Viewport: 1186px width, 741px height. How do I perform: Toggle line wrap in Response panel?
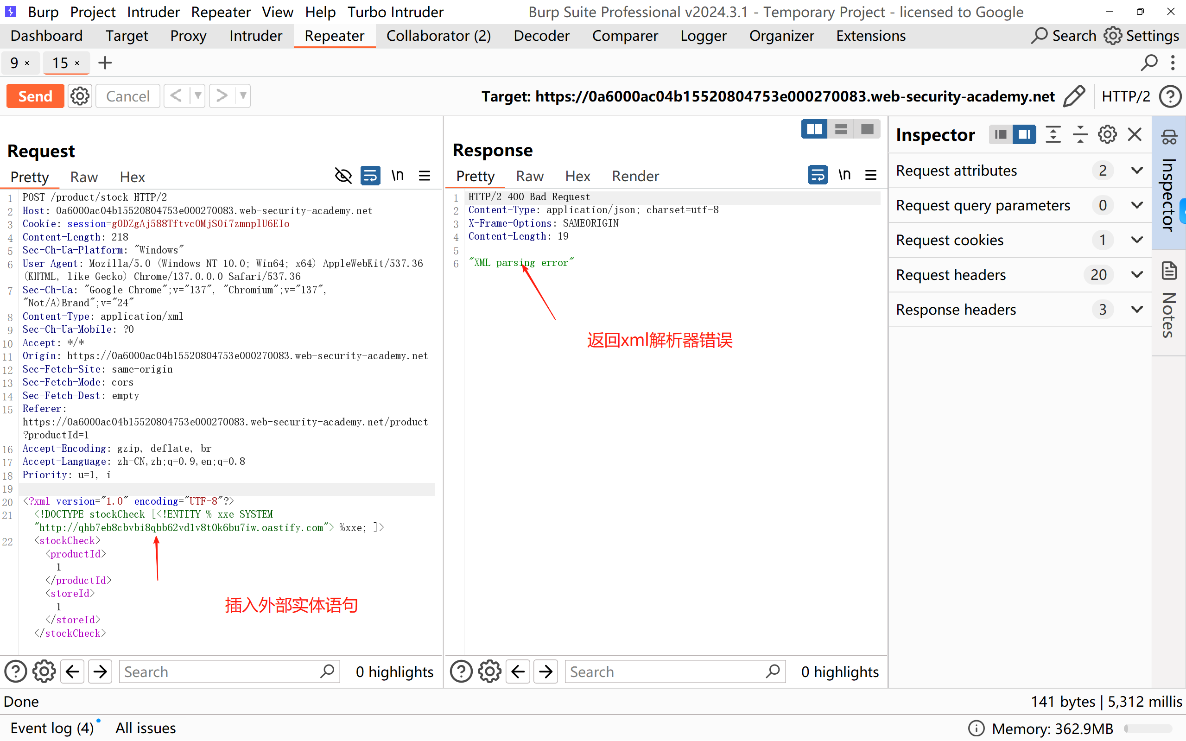coord(817,175)
